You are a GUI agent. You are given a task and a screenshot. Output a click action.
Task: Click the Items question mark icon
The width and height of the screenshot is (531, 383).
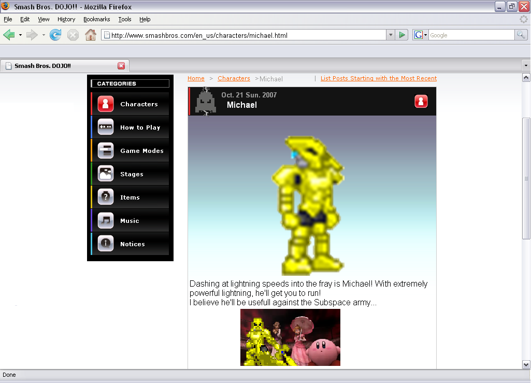[106, 197]
